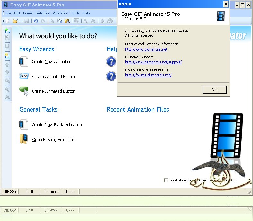Click the Delete Frame X icon in sidebar
This screenshot has width=253, height=221.
point(7,38)
